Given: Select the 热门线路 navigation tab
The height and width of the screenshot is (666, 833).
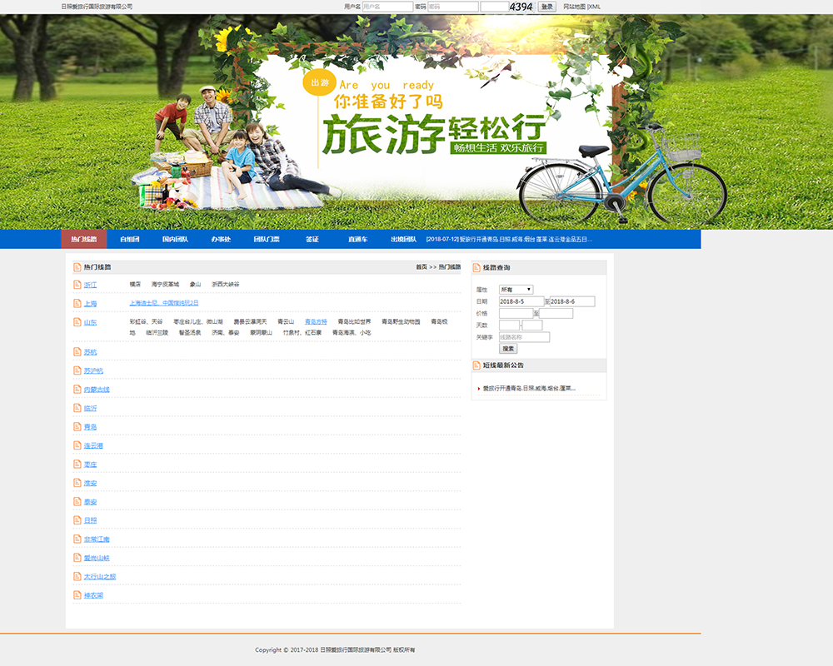Looking at the screenshot, I should coord(84,240).
